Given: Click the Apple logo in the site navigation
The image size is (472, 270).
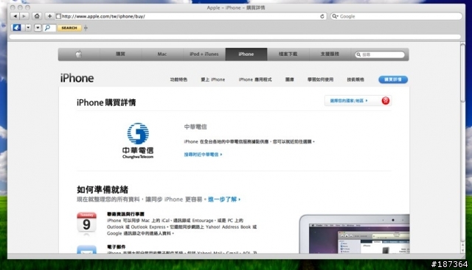Looking at the screenshot, I should tap(79, 54).
